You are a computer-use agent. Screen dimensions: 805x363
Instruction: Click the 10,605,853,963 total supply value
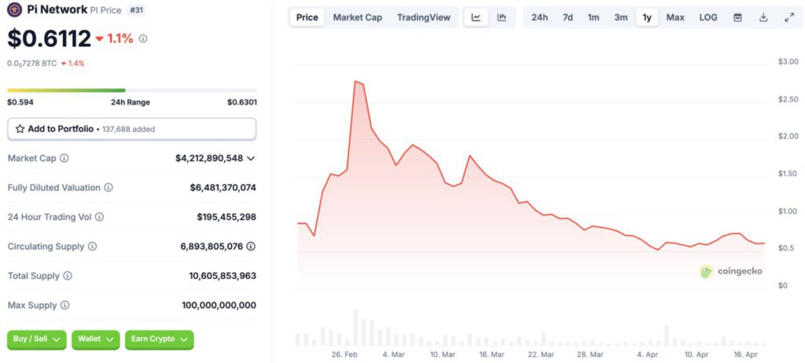pyautogui.click(x=222, y=276)
